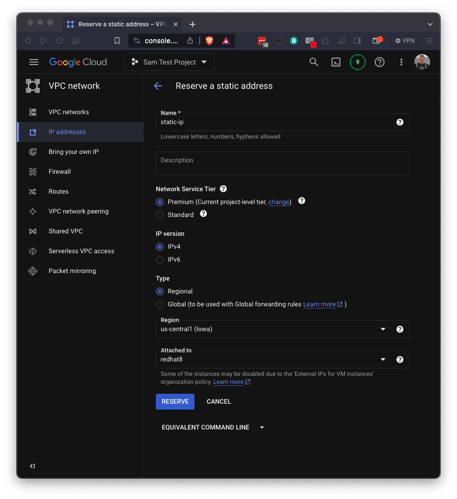Reload the page with refresh icon
Viewport: 457px width, 499px height.
tap(60, 41)
